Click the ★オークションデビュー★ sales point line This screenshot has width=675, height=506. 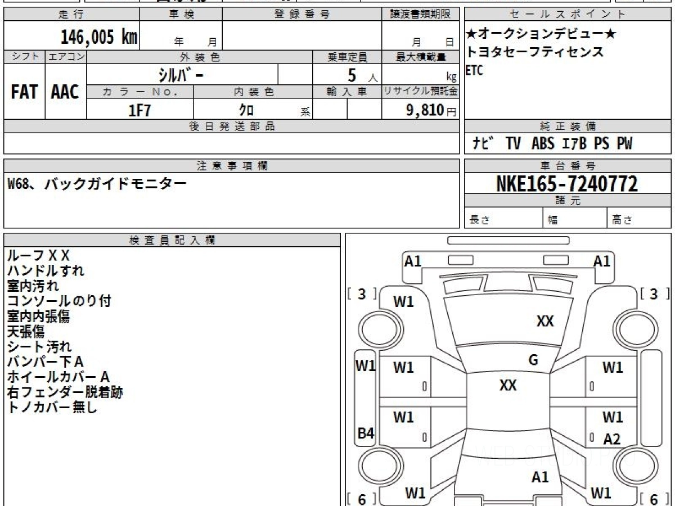[541, 34]
